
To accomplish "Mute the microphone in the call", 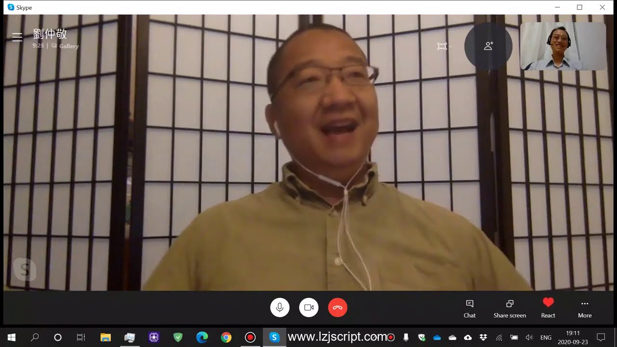I will [x=280, y=307].
